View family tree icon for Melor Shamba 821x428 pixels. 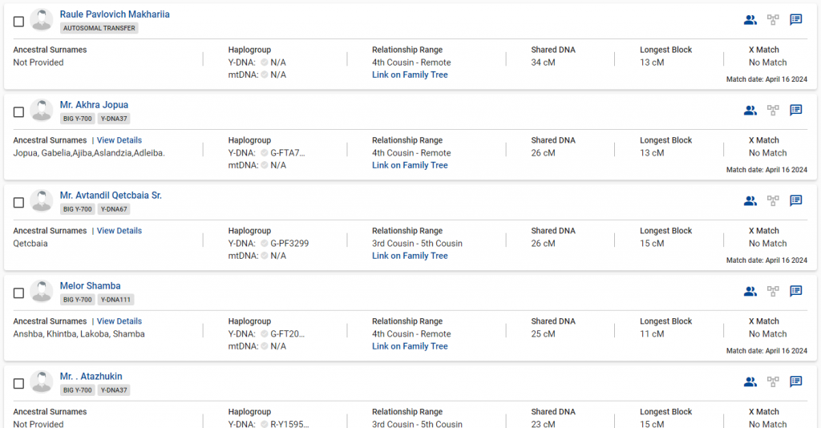tap(773, 292)
